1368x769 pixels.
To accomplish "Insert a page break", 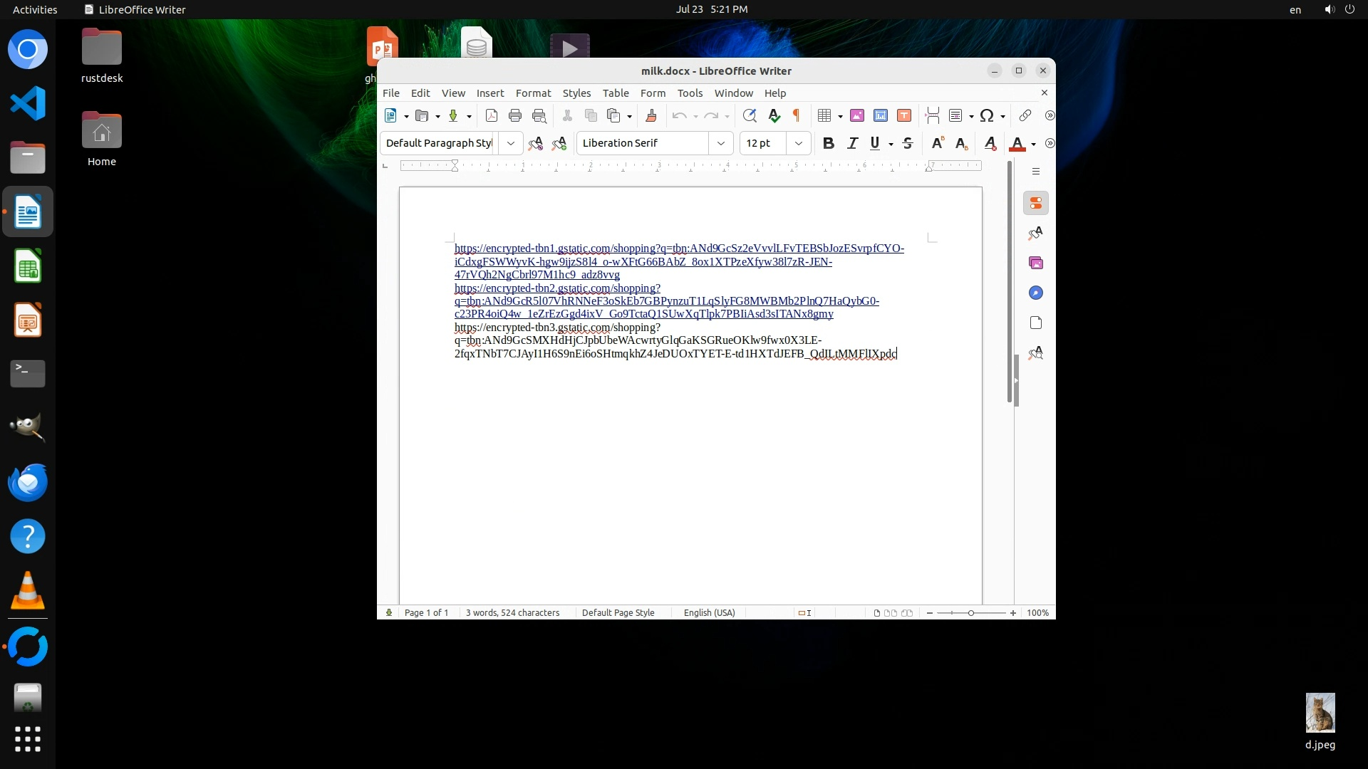I will point(932,115).
